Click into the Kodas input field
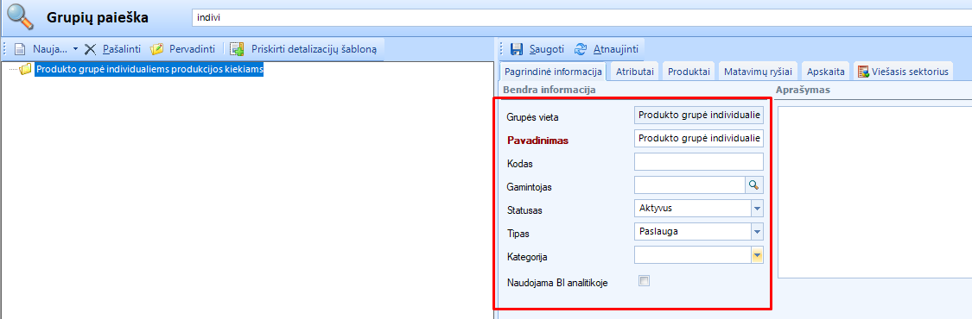The width and height of the screenshot is (972, 319). 699,161
